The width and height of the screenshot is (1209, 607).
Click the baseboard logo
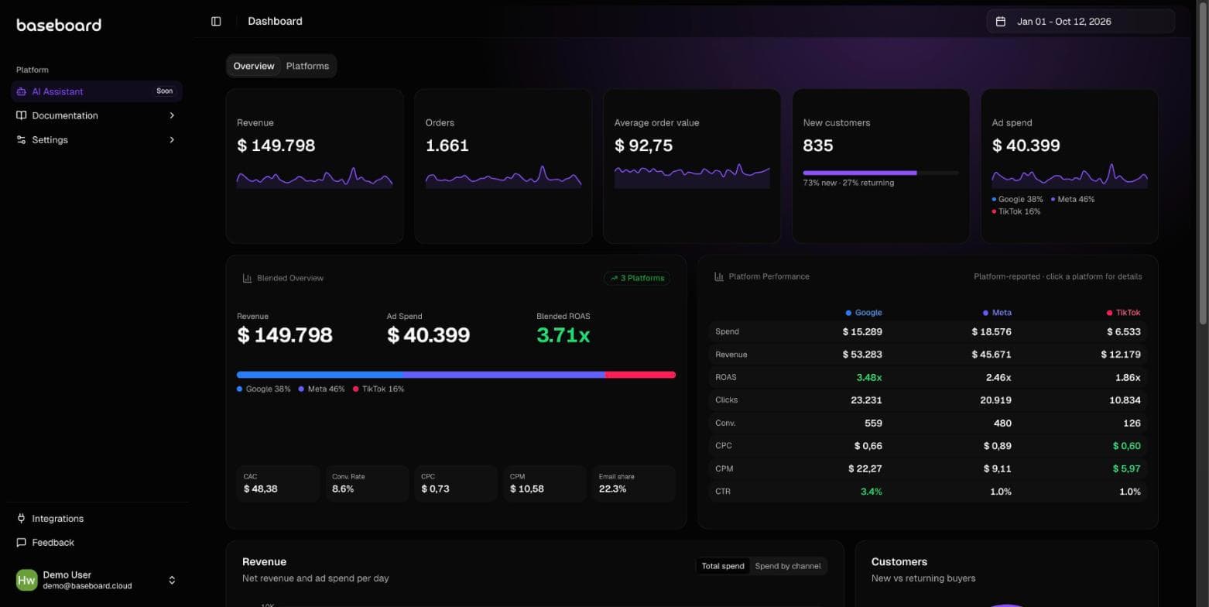(59, 25)
